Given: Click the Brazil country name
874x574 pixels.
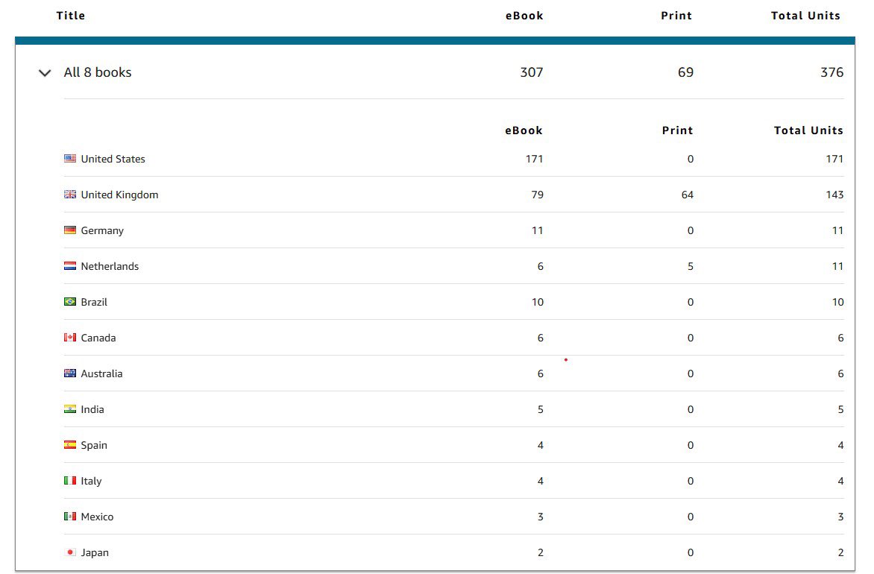Looking at the screenshot, I should pos(94,301).
